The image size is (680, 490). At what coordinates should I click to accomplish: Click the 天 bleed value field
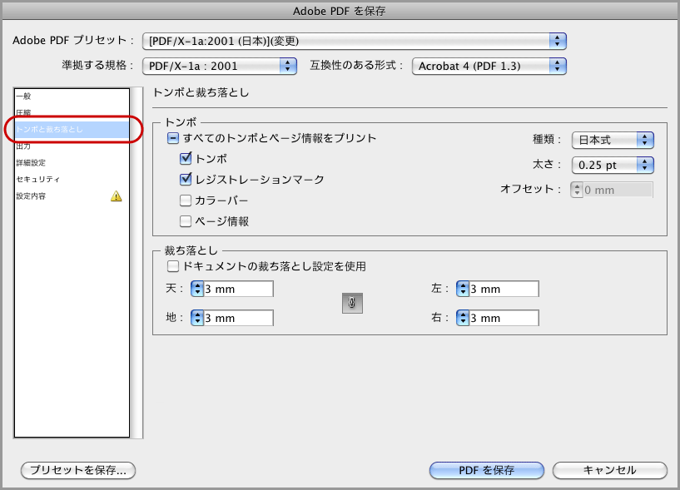coord(239,289)
